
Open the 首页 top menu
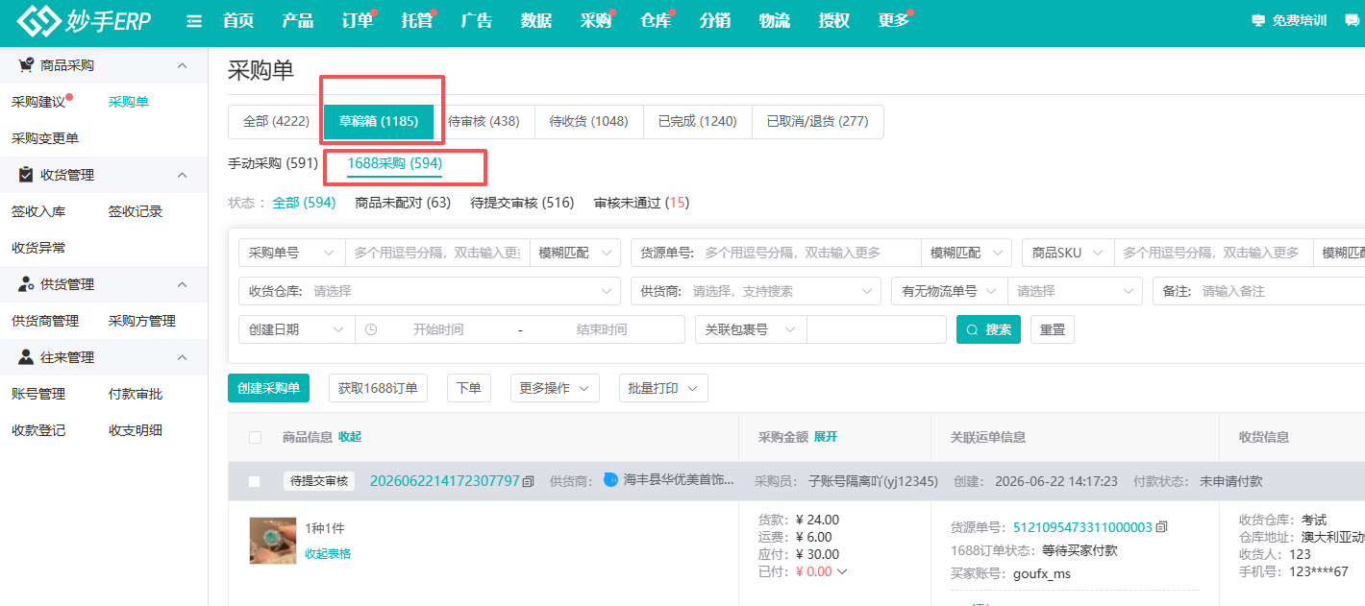point(238,21)
